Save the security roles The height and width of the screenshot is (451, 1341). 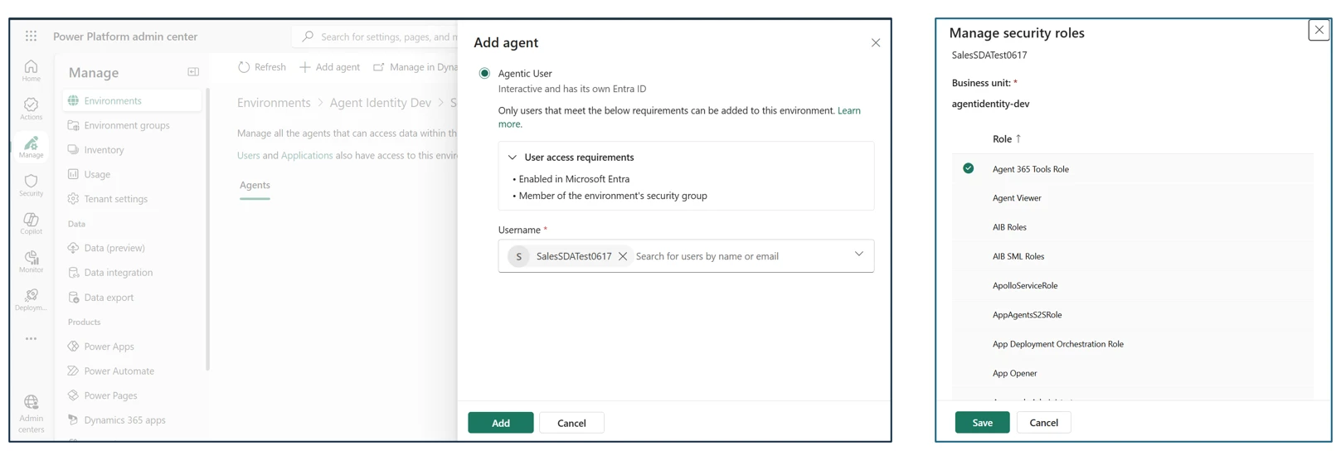tap(982, 423)
